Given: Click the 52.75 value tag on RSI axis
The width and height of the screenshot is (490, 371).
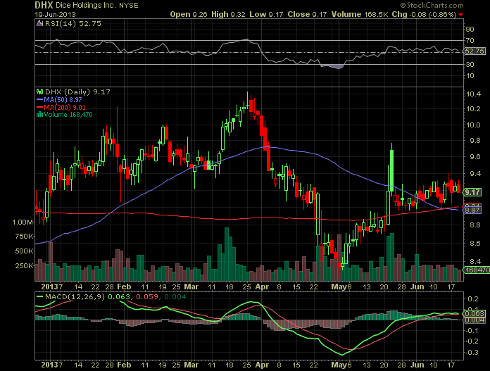Looking at the screenshot, I should coord(475,51).
